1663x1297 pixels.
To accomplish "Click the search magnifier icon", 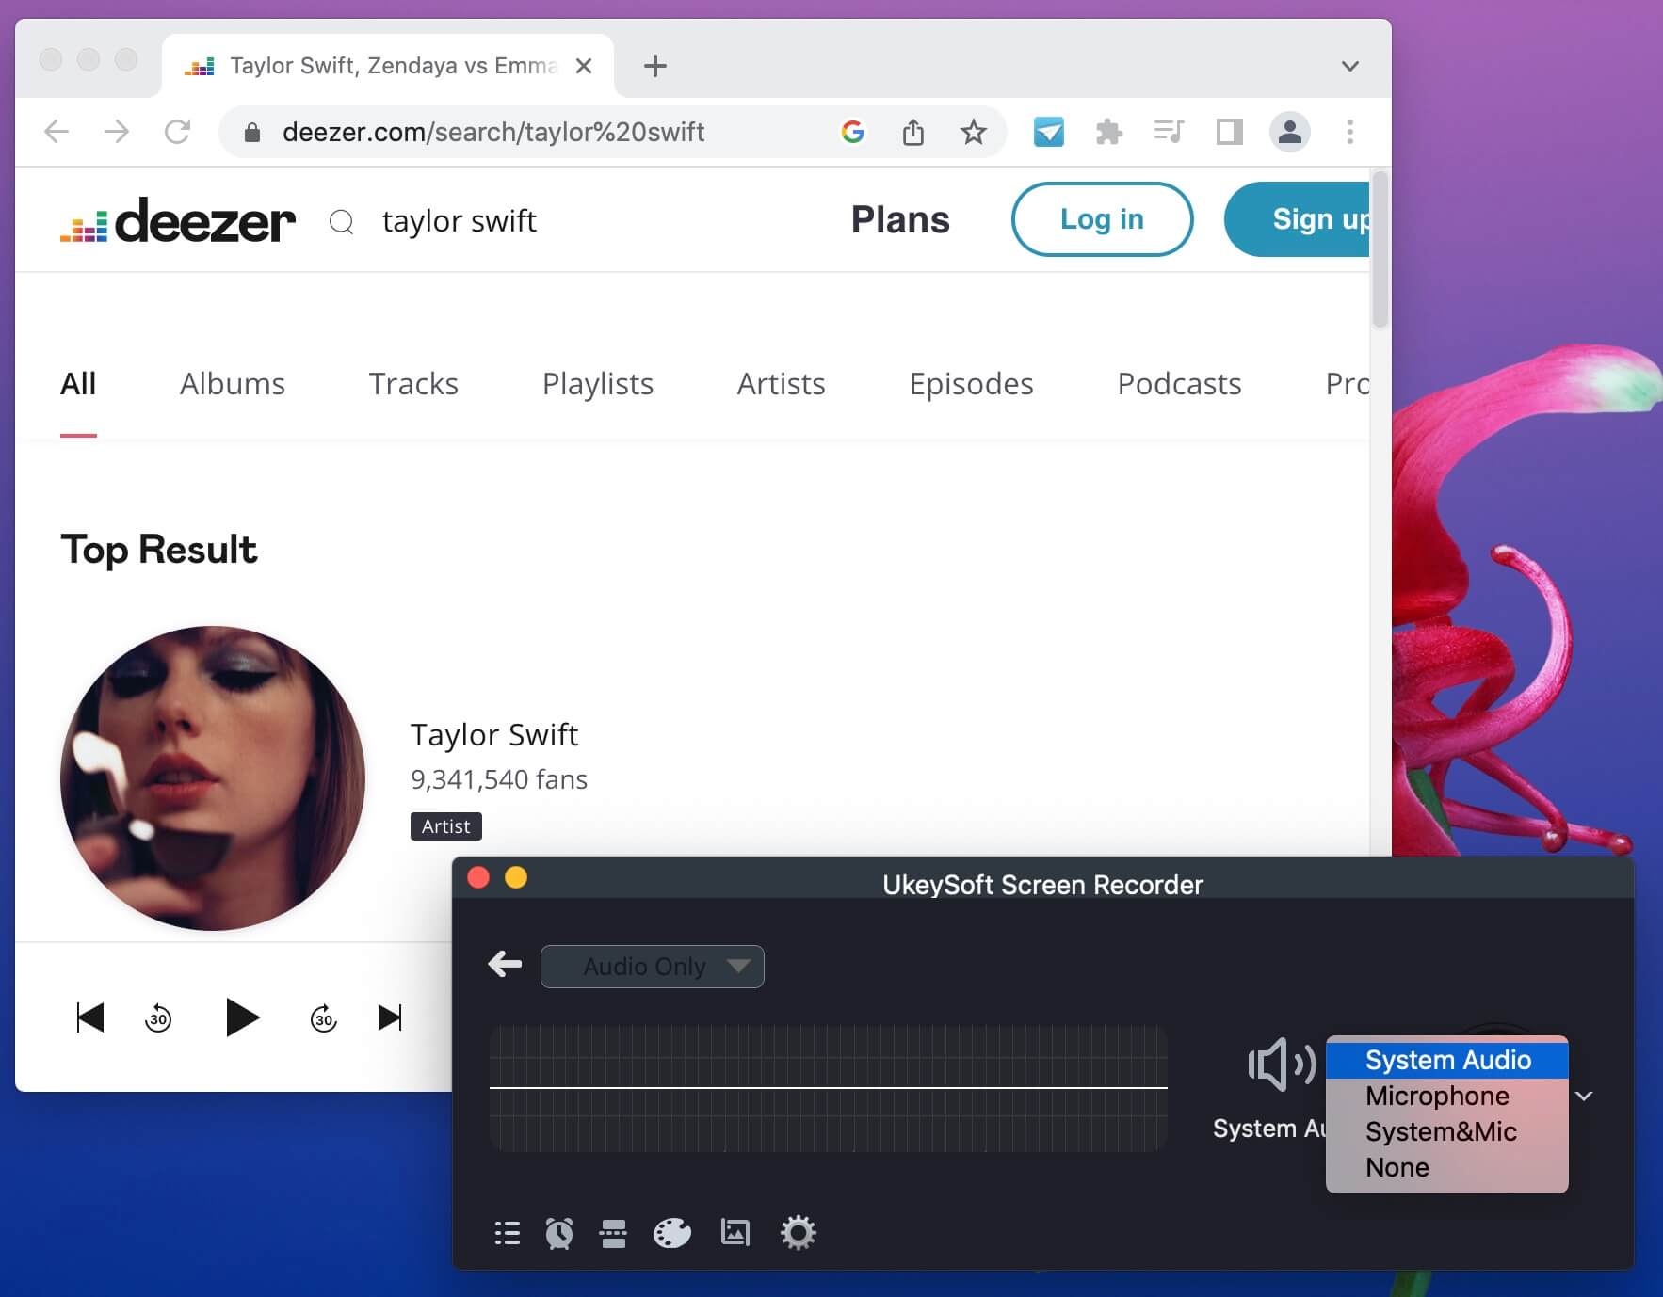I will point(341,222).
